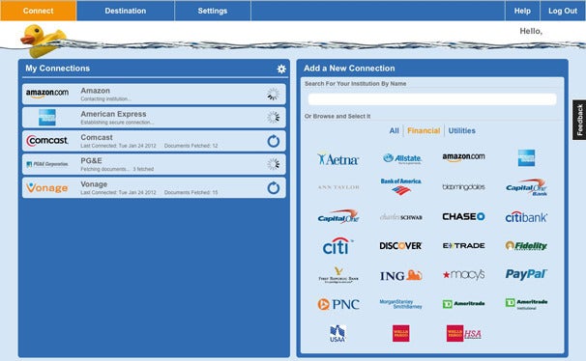The height and width of the screenshot is (361, 586).
Task: Pick the Chase bank logo
Action: pyautogui.click(x=463, y=216)
